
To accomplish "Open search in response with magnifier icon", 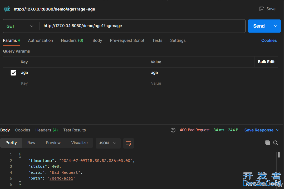I will click(276, 143).
